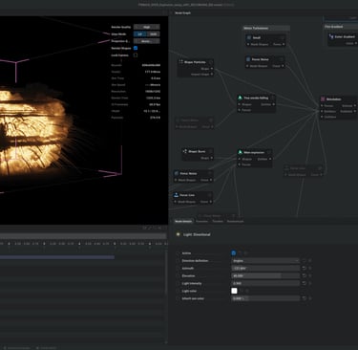Toggle the Shape Burst node enable circle
358x350 pixels.
pos(210,151)
